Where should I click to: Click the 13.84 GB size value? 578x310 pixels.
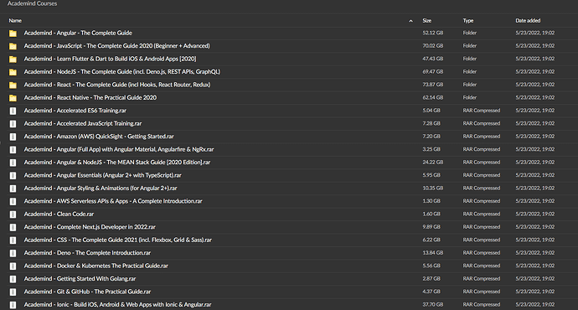pyautogui.click(x=433, y=252)
